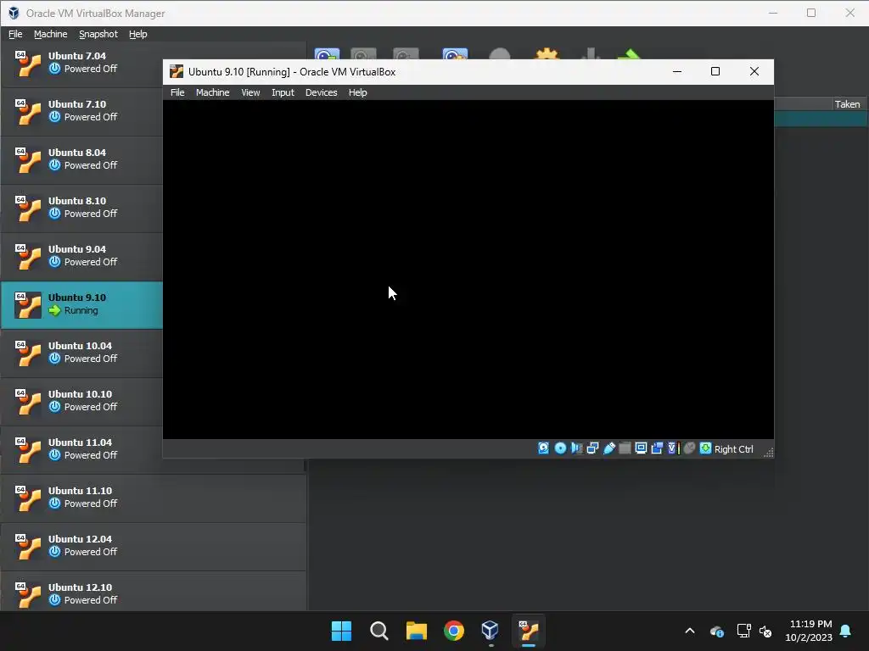Open Machine menu in Ubuntu 9.10 VM window
The image size is (869, 651).
[212, 92]
